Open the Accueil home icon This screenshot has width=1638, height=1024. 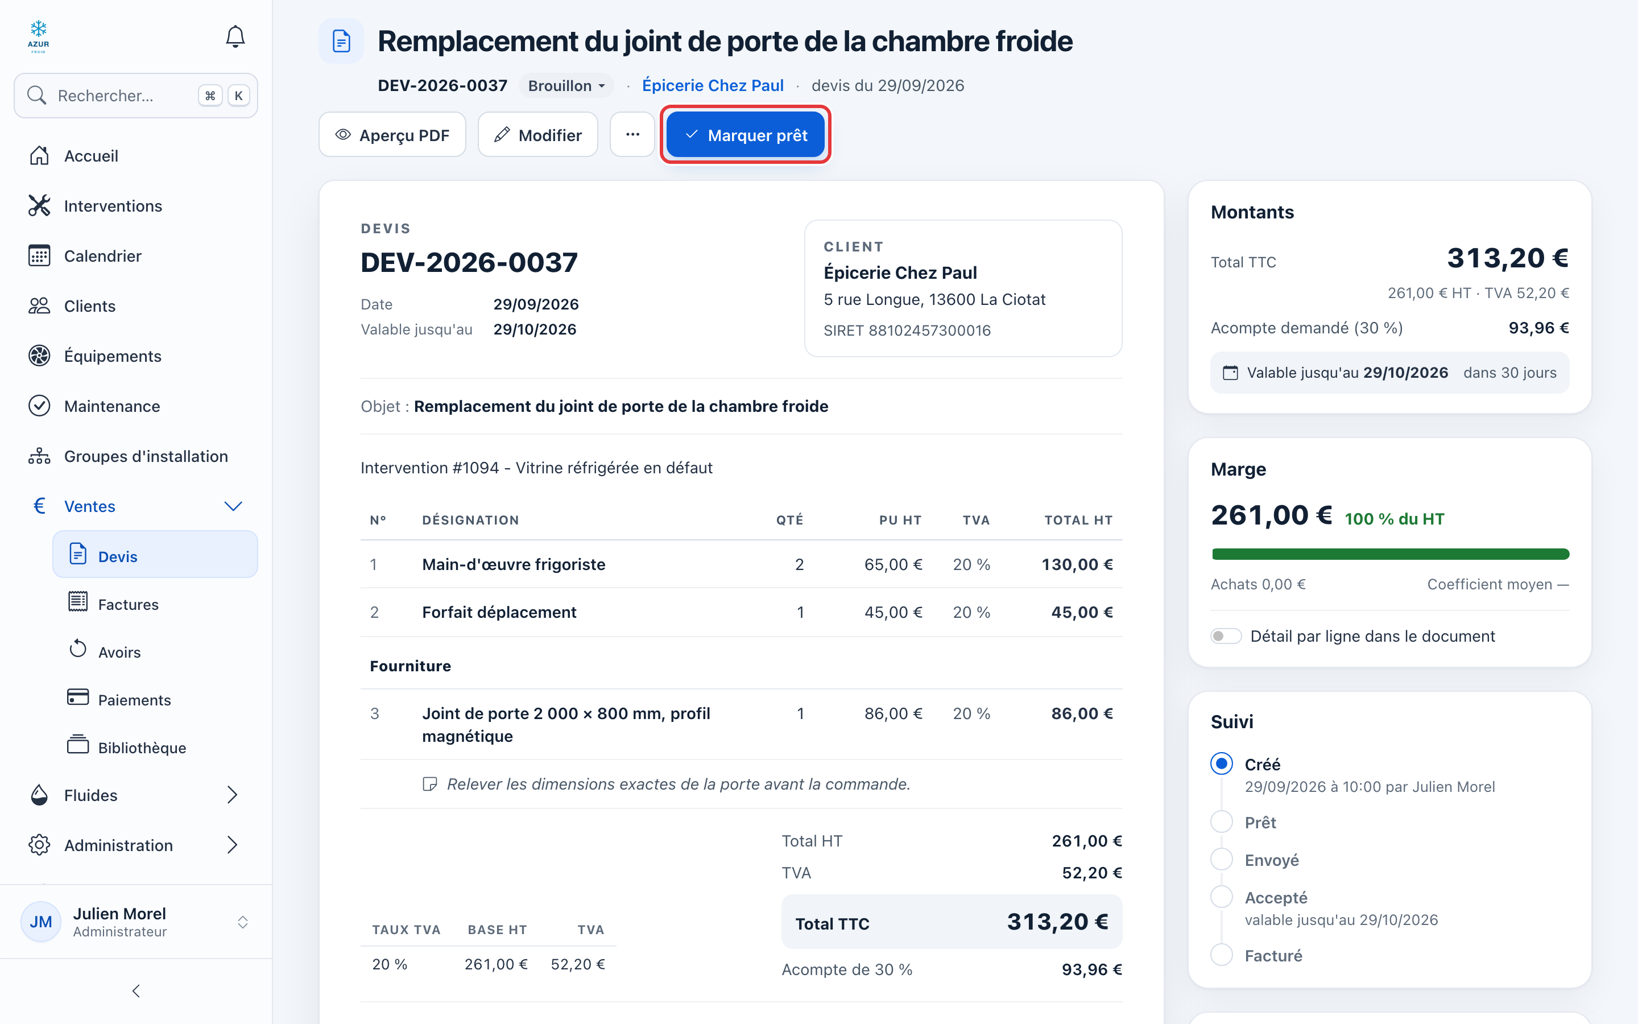coord(39,156)
